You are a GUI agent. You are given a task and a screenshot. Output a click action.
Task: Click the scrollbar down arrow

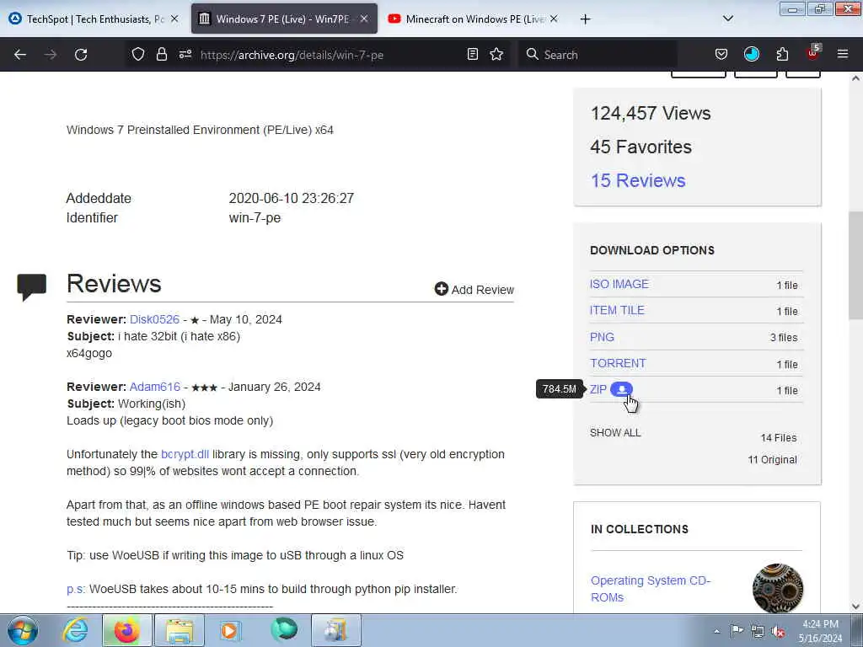pos(855,607)
